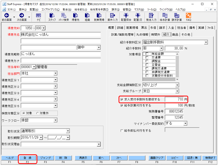Open the 支給グループ dropdown
The width and height of the screenshot is (218, 166).
pyautogui.click(x=177, y=91)
